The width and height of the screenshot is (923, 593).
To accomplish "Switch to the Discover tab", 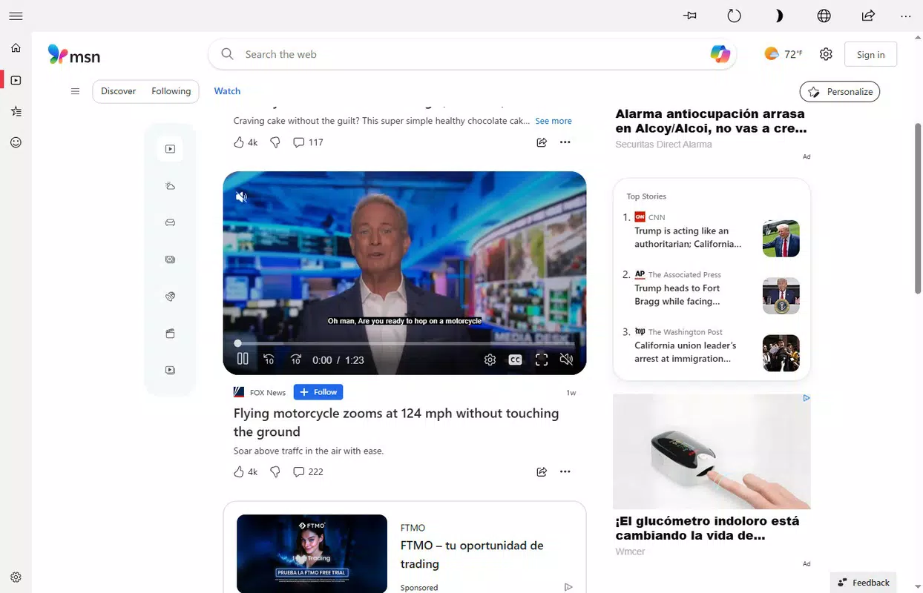I will [119, 91].
